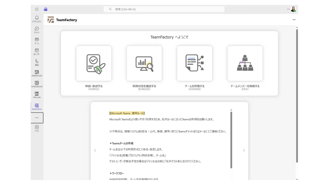Screen dimensions: 329x185
Task: Open InfoLook app in sidebar
Action: (37, 95)
